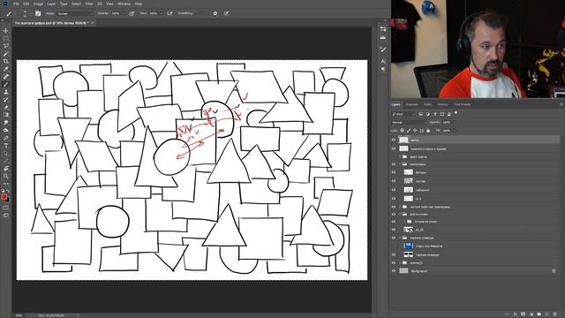Open the brush settings panel icon in options bar
The height and width of the screenshot is (318, 565).
38,13
